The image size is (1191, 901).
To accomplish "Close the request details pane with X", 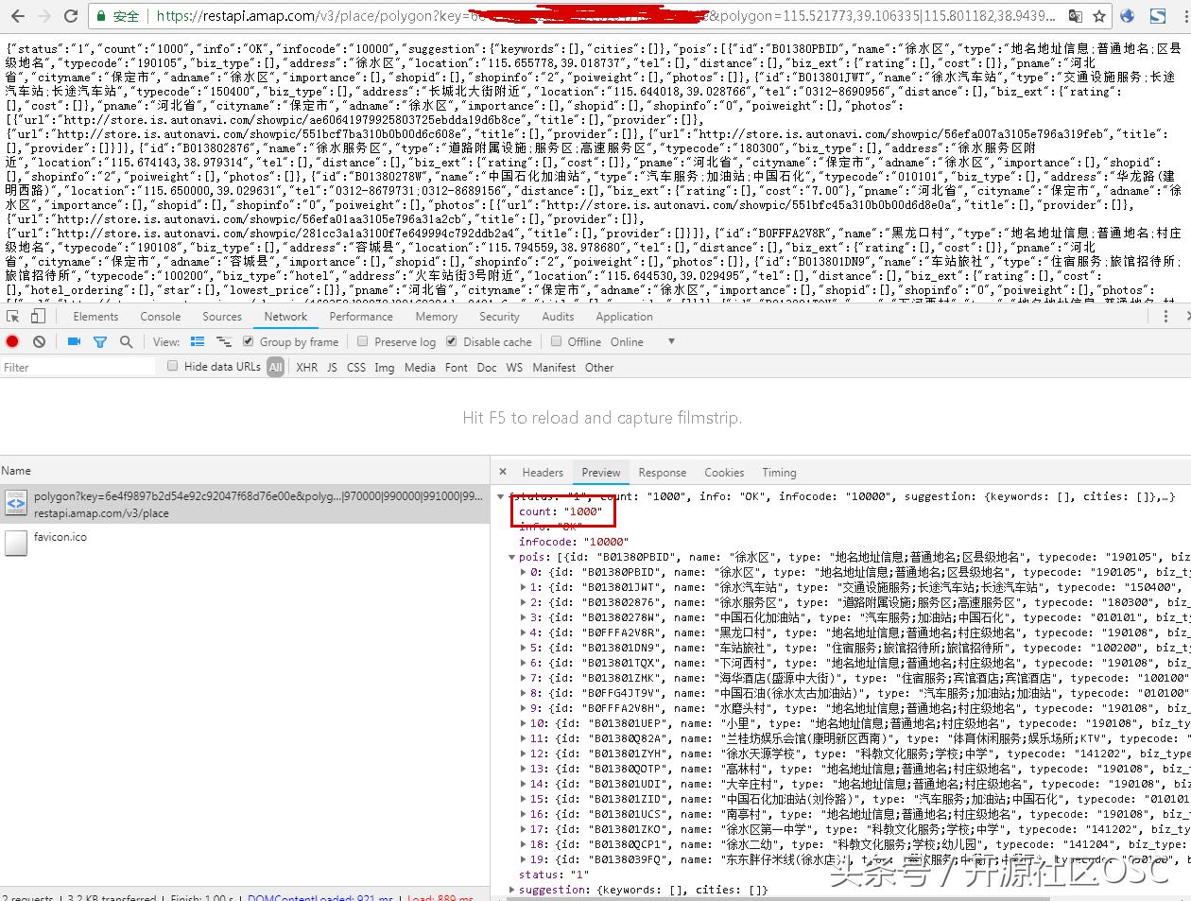I will coord(503,472).
